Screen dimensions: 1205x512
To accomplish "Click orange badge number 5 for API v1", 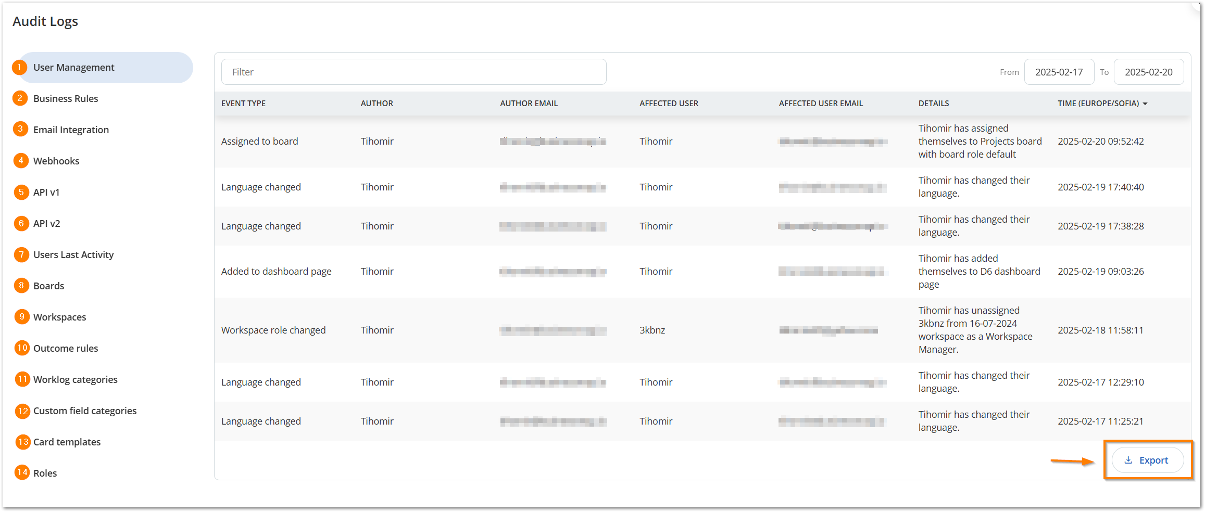I will pyautogui.click(x=21, y=192).
